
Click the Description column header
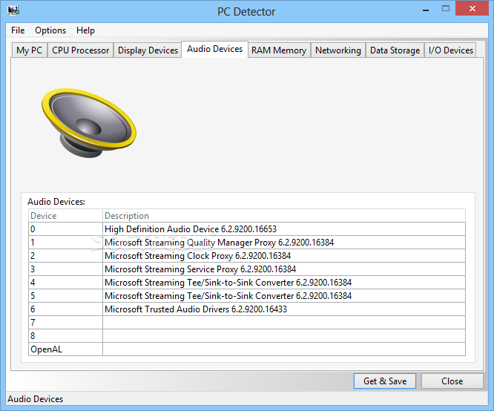coord(284,216)
